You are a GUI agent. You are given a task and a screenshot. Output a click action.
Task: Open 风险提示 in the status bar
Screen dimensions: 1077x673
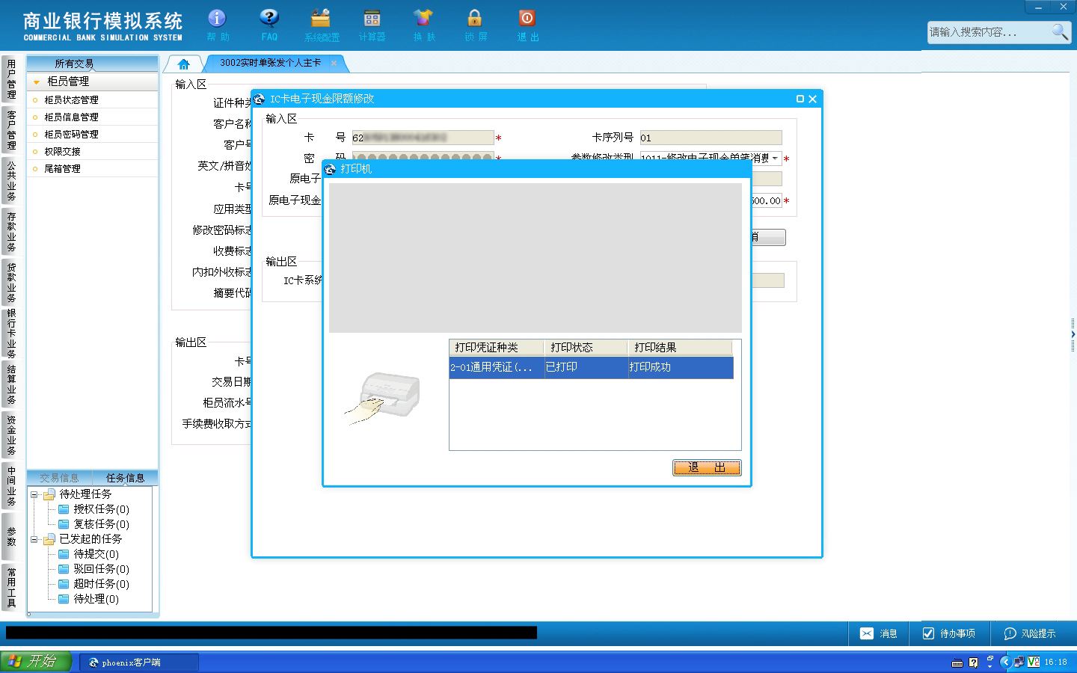coord(1030,633)
